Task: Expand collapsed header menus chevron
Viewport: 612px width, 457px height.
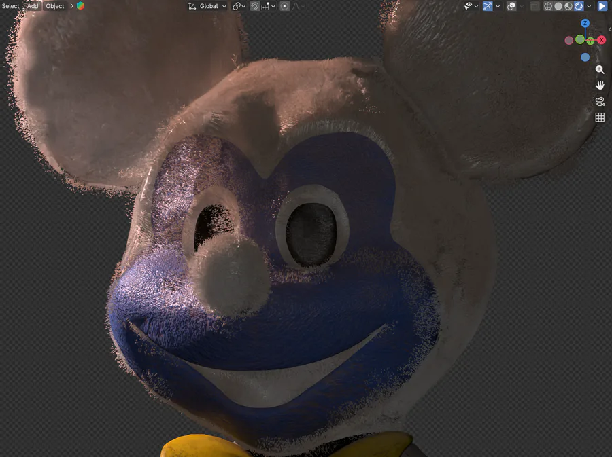Action: pyautogui.click(x=72, y=6)
